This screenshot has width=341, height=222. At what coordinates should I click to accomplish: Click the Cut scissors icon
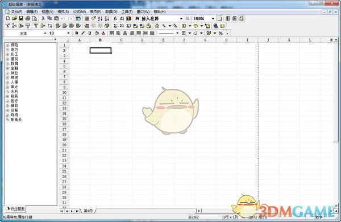click(x=43, y=19)
